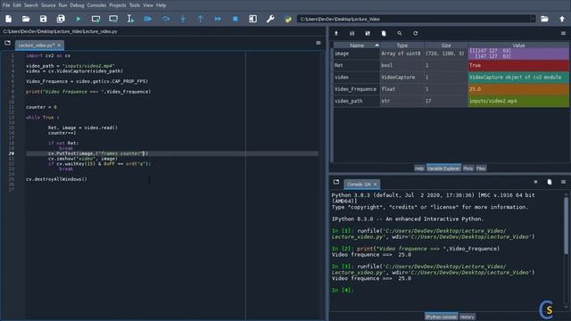
Task: Step out of function debug icon
Action: (x=200, y=19)
